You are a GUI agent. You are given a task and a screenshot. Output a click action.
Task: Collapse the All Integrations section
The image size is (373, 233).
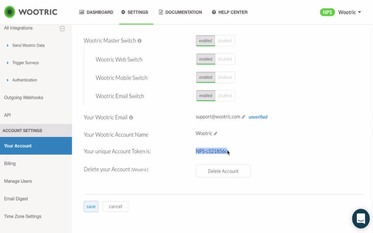pos(62,28)
